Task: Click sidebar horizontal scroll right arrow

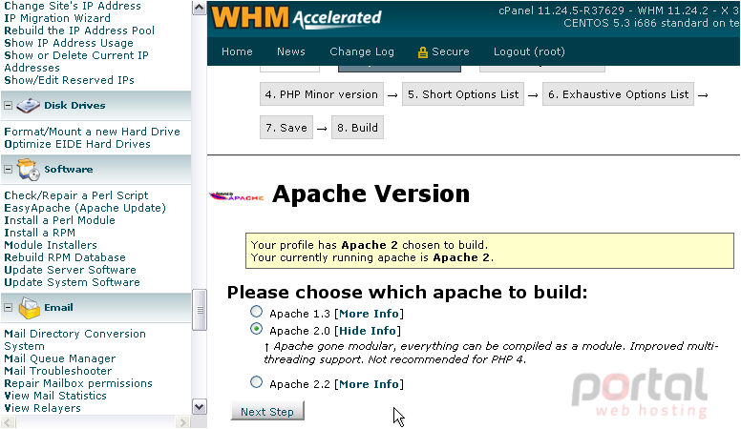Action: [182, 422]
